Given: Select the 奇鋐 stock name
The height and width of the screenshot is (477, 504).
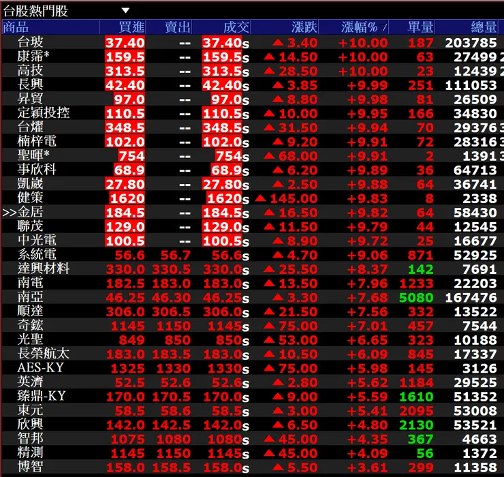Looking at the screenshot, I should pos(30,325).
